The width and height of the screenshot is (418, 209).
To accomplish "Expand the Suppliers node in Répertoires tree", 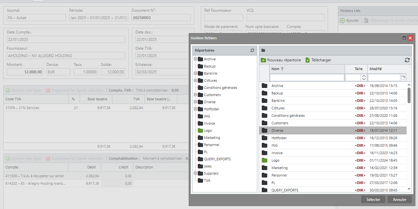I will point(196,173).
